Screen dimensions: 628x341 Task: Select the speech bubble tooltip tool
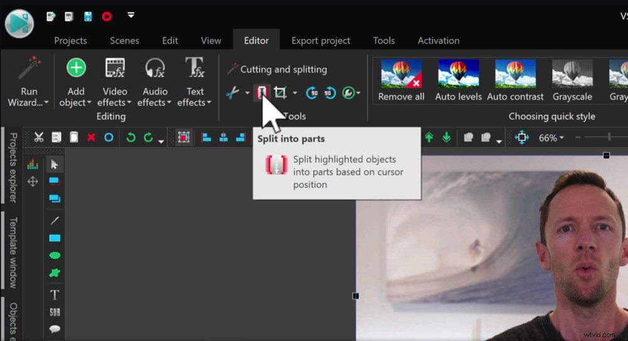pos(55,329)
